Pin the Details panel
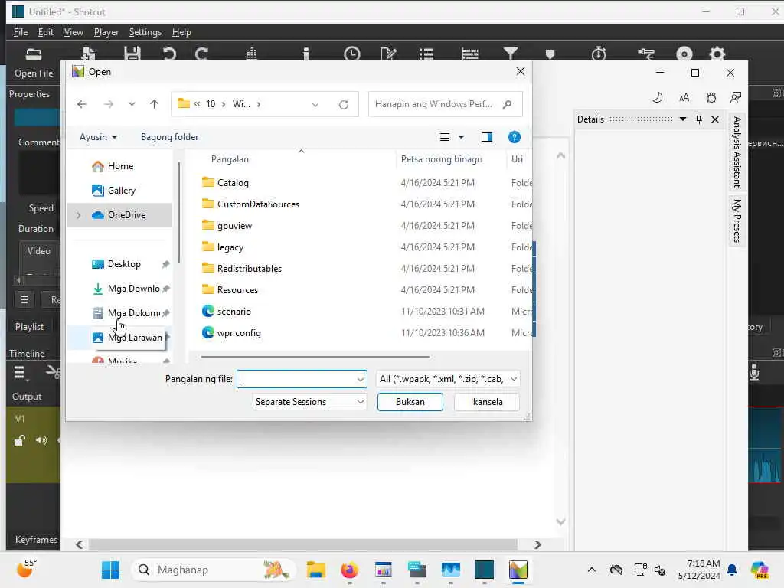This screenshot has height=588, width=784. pyautogui.click(x=699, y=119)
